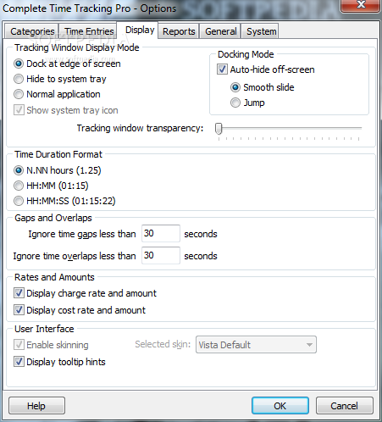Close the Options dialog window
The width and height of the screenshot is (382, 422).
pyautogui.click(x=361, y=5)
